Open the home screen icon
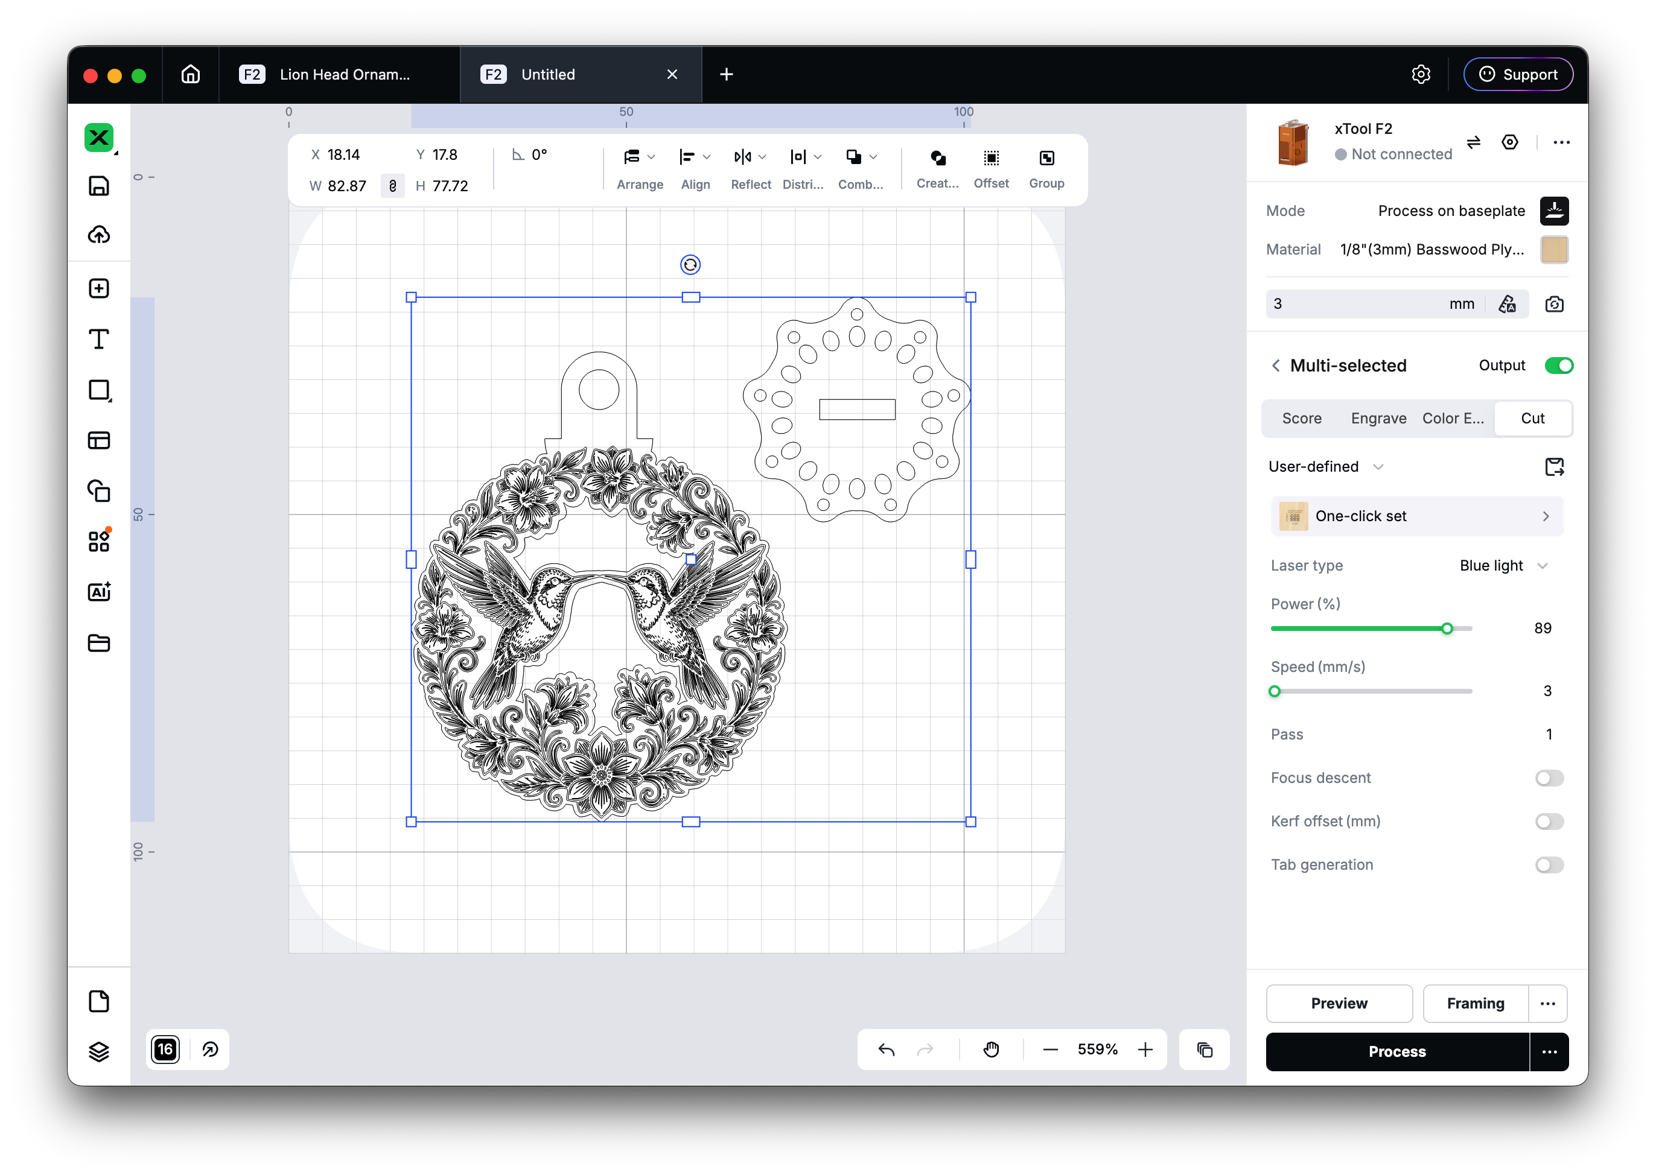 (x=190, y=75)
